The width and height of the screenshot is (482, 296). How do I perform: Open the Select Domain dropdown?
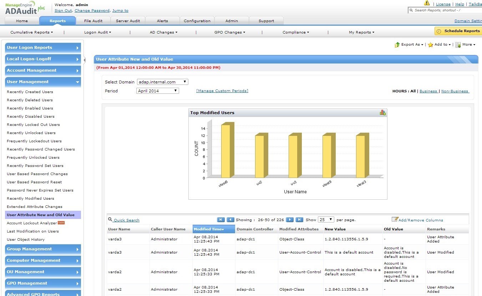point(162,82)
